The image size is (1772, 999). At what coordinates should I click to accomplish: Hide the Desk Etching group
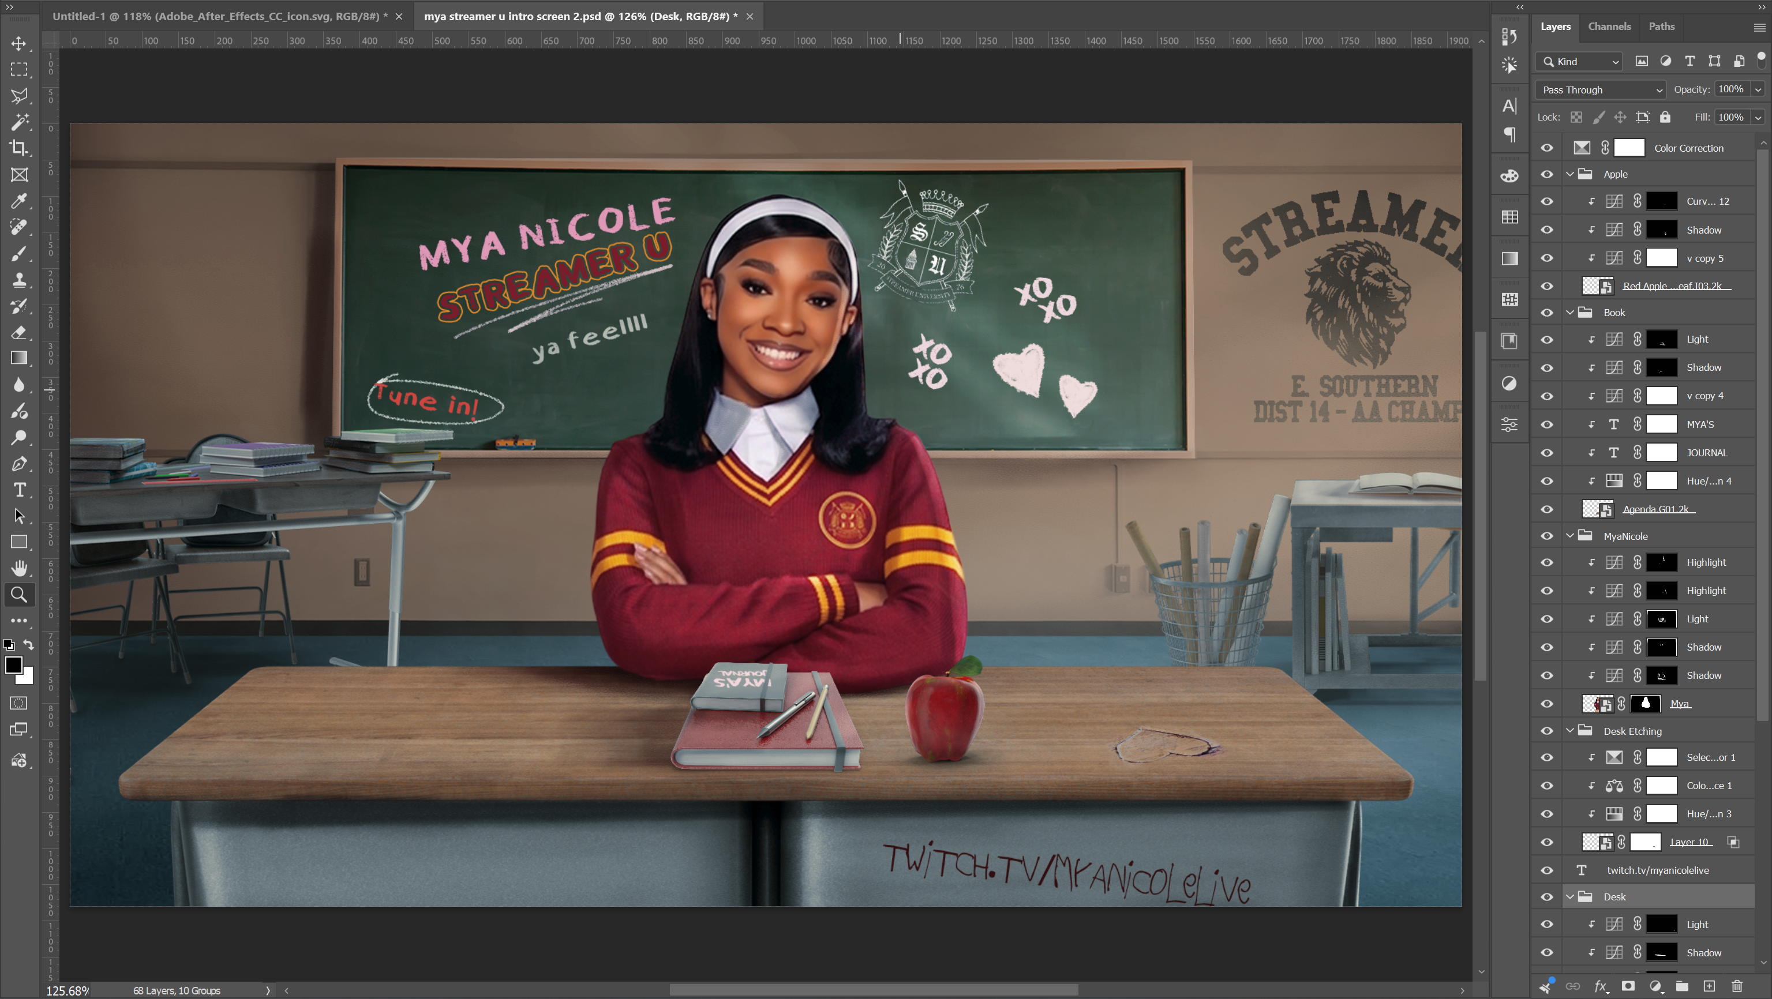tap(1546, 731)
